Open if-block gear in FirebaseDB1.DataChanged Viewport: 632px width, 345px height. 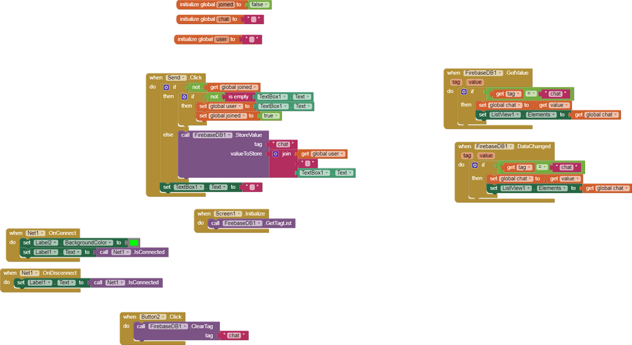(x=475, y=165)
